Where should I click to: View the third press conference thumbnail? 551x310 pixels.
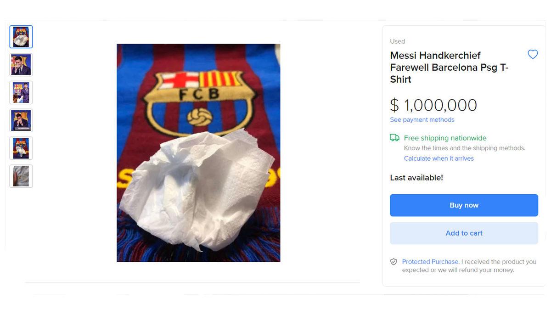click(21, 92)
